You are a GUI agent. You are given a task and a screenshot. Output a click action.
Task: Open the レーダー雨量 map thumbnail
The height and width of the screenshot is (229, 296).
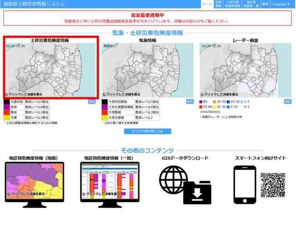pyautogui.click(x=245, y=70)
